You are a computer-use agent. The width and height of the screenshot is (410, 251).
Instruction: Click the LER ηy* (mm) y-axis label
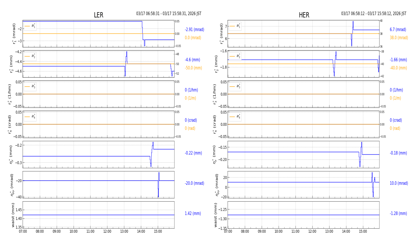(x=11, y=155)
